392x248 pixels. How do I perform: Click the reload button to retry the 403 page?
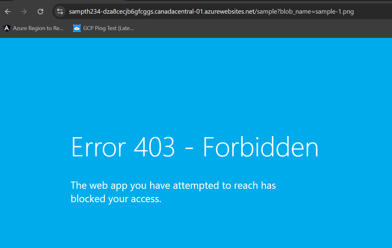pos(40,11)
